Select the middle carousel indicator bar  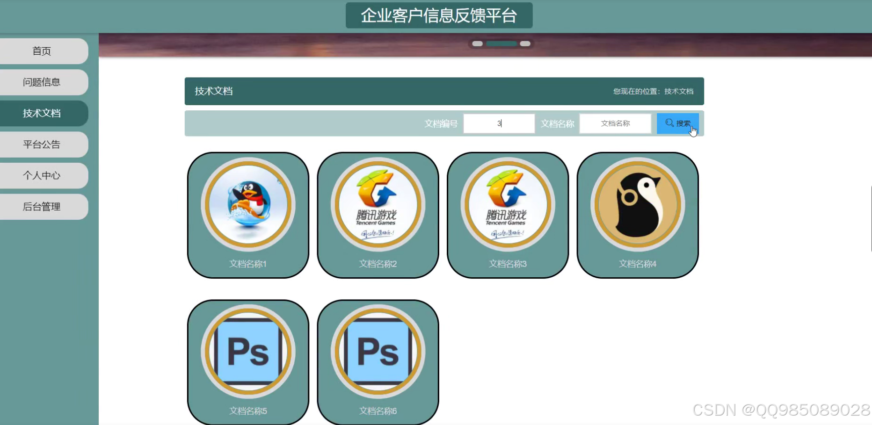[501, 43]
